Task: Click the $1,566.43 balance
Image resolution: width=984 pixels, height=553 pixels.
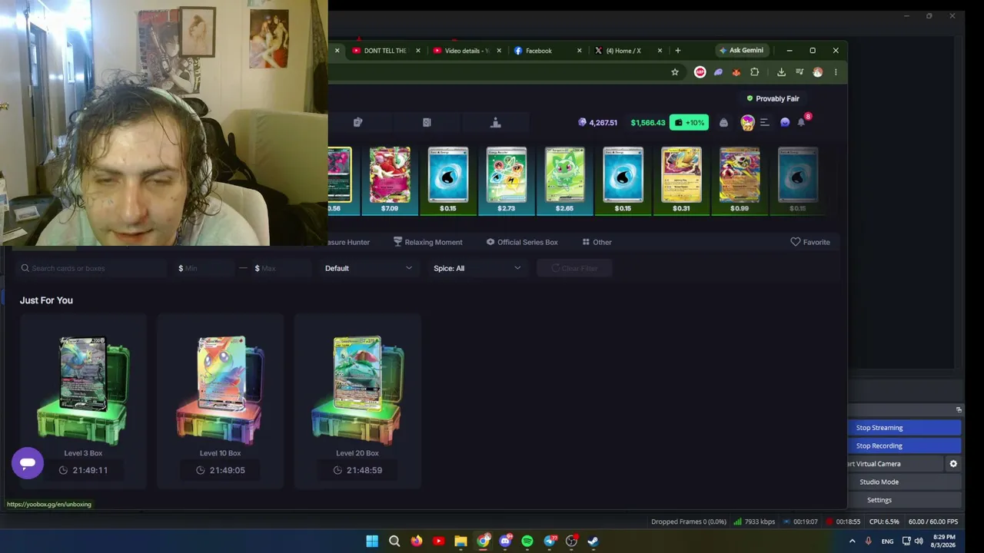Action: (x=648, y=123)
